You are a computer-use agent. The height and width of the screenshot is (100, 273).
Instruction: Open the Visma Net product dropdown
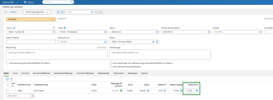tap(10, 2)
